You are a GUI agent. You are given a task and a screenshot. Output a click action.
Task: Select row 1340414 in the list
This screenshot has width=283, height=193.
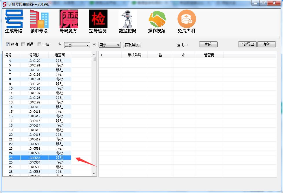click(37, 126)
